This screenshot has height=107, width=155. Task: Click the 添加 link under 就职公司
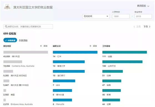click(x=95, y=46)
